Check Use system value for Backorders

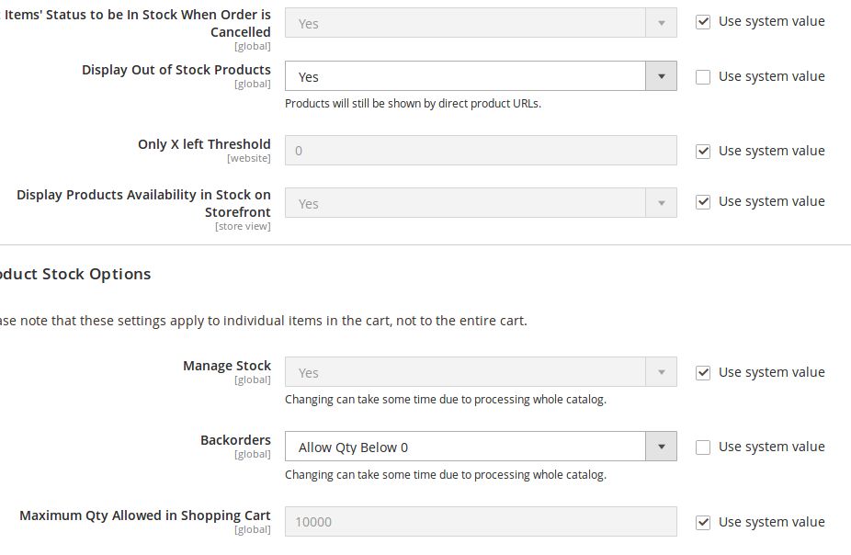[703, 447]
